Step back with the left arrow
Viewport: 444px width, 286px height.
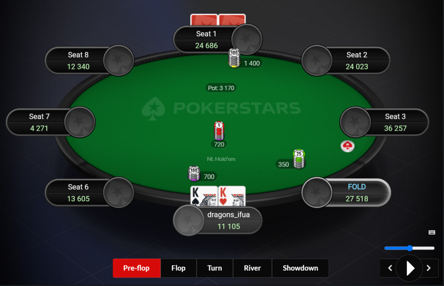click(390, 268)
